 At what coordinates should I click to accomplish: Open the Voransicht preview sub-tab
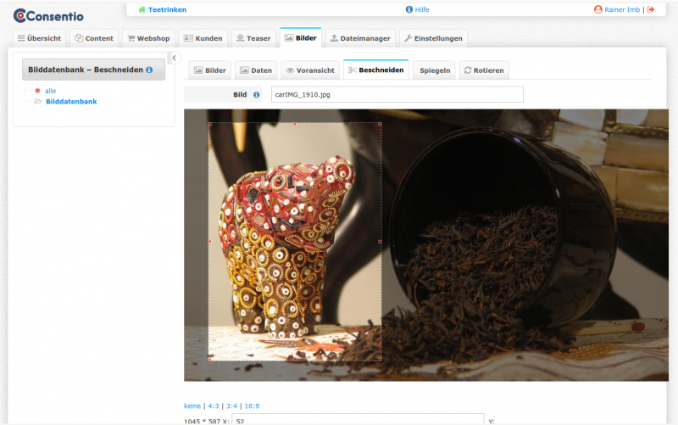click(310, 70)
